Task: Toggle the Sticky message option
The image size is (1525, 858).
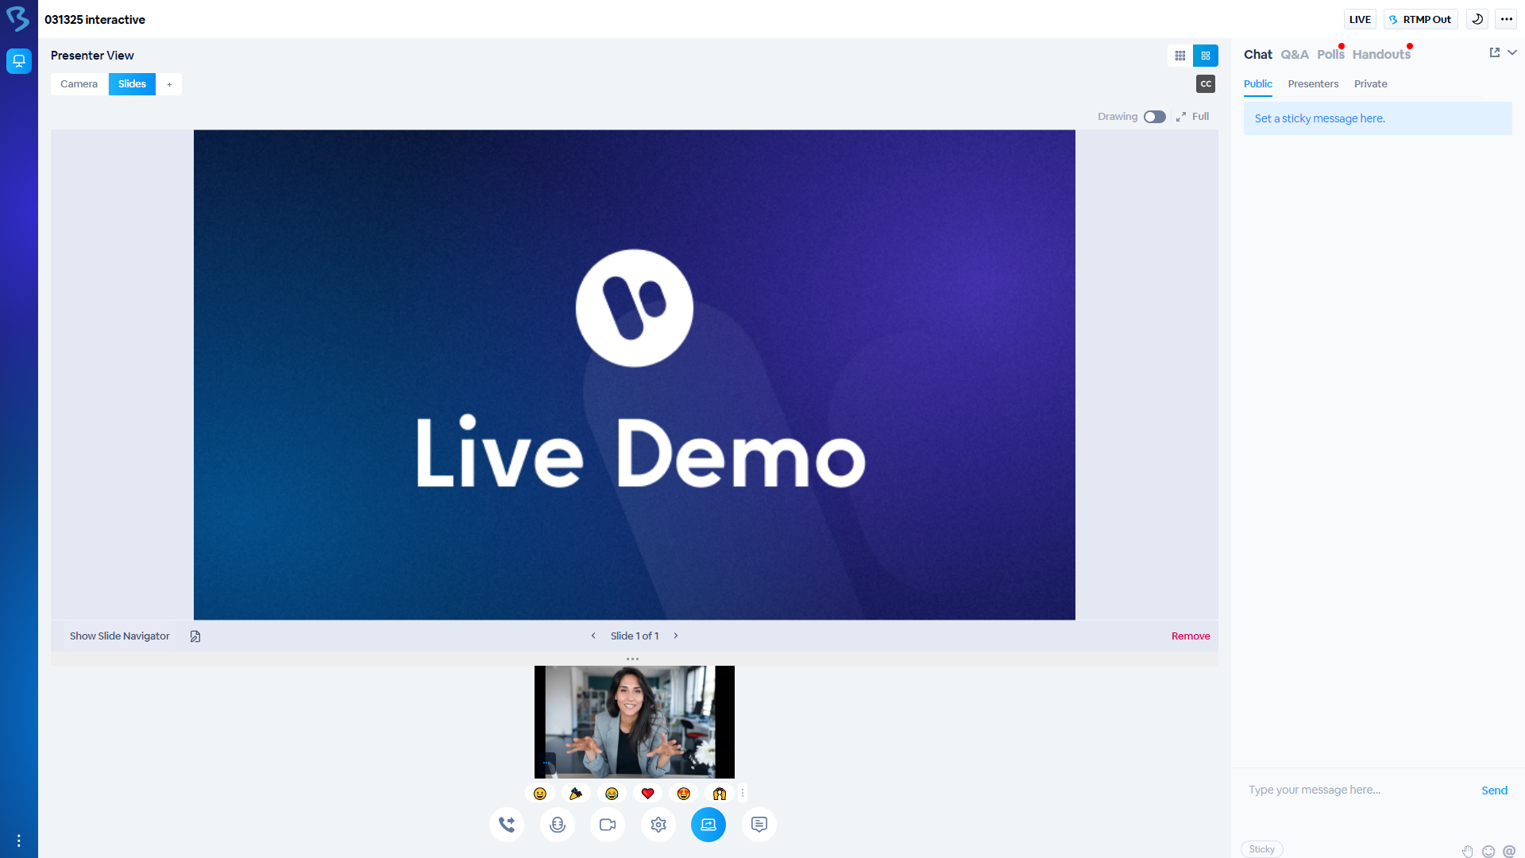Action: (x=1262, y=849)
